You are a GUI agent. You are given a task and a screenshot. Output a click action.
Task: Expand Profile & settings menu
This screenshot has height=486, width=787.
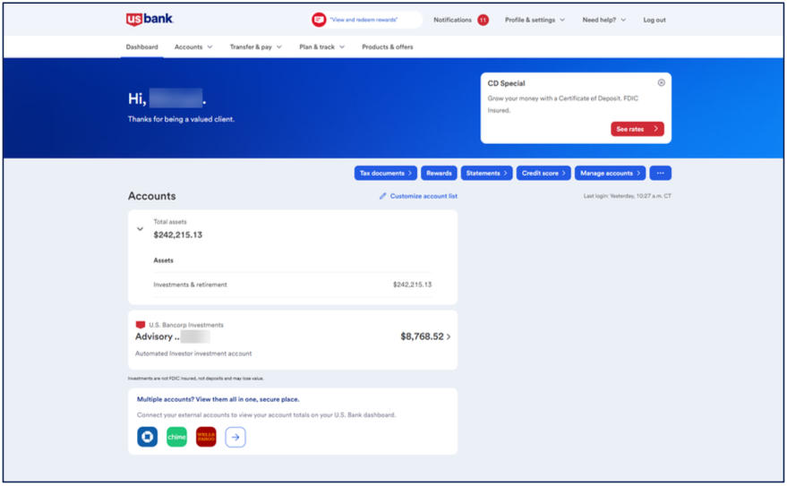pyautogui.click(x=535, y=20)
